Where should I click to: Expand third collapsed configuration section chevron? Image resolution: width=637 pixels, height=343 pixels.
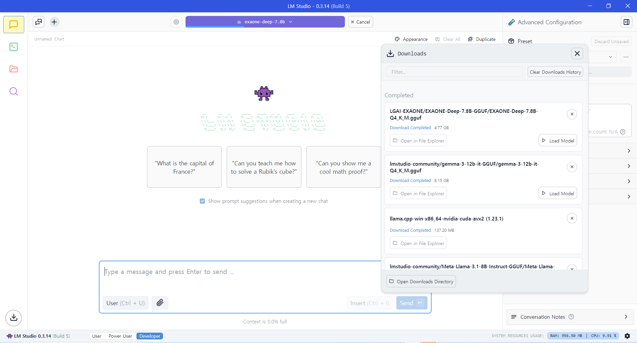pos(629,181)
